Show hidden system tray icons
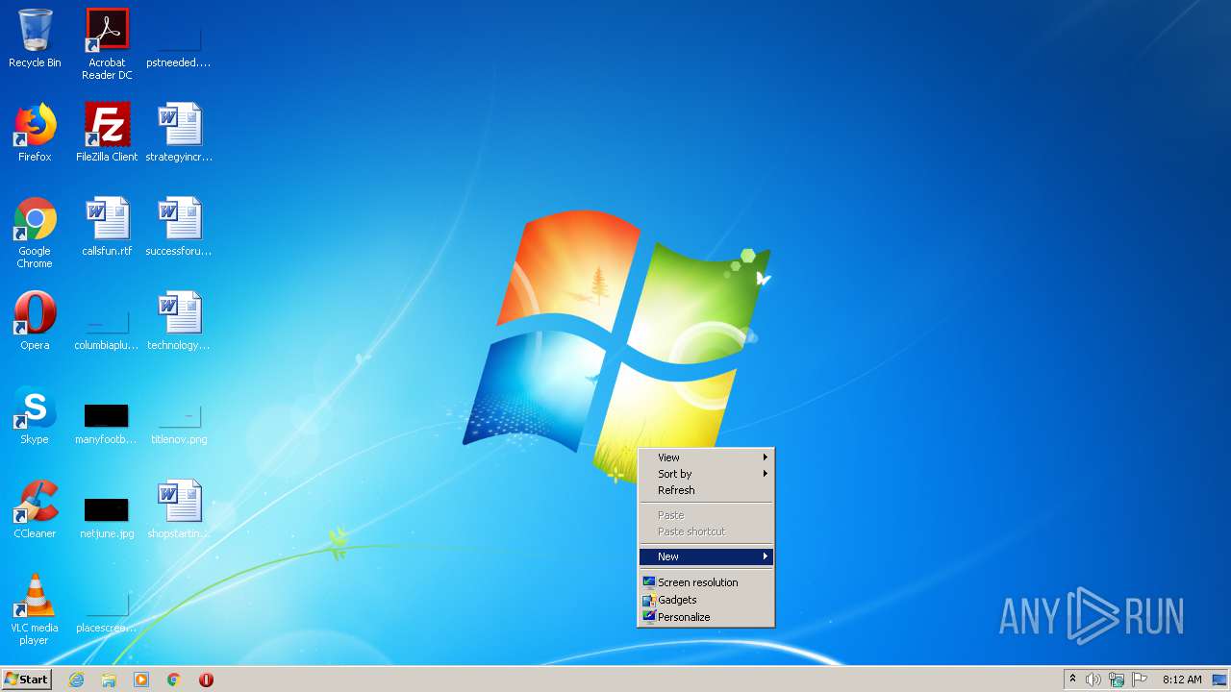The image size is (1231, 692). coord(1072,680)
